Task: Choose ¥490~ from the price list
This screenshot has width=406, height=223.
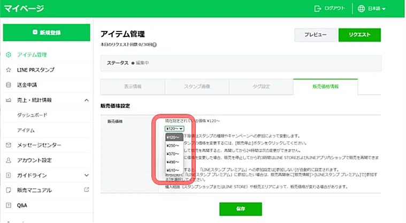Action: pos(174,162)
